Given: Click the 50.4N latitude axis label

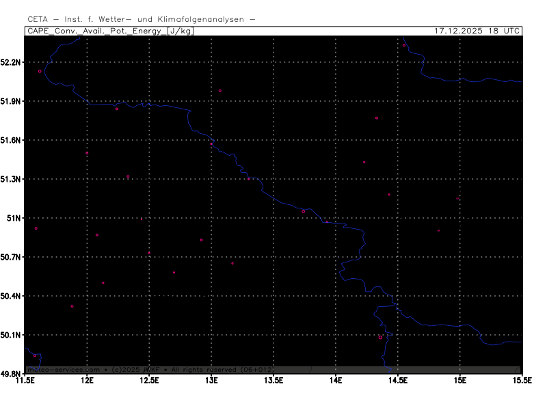Looking at the screenshot, I should 12,296.
